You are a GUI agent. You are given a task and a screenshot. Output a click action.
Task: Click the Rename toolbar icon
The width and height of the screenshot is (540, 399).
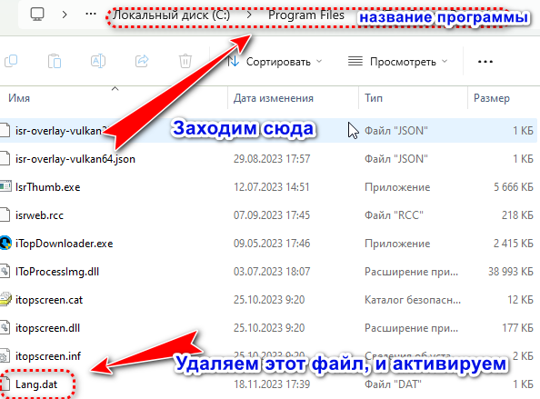(x=98, y=61)
